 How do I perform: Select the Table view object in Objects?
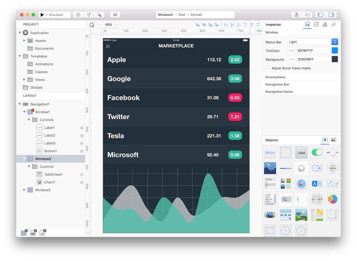(270, 183)
